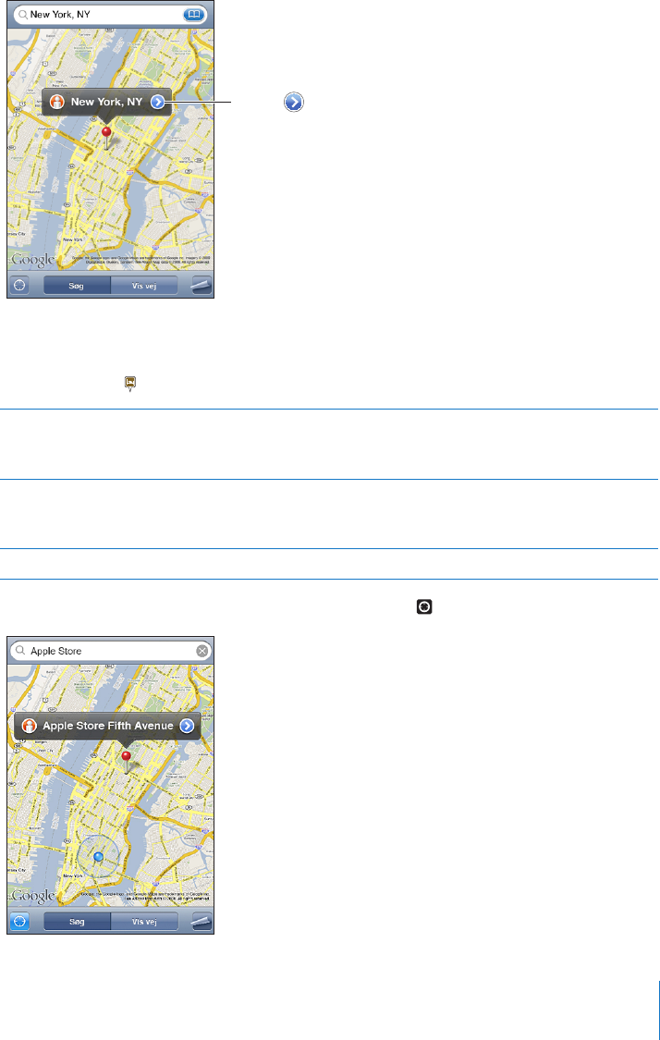Tap page curl icon below the New York map

pos(201,286)
